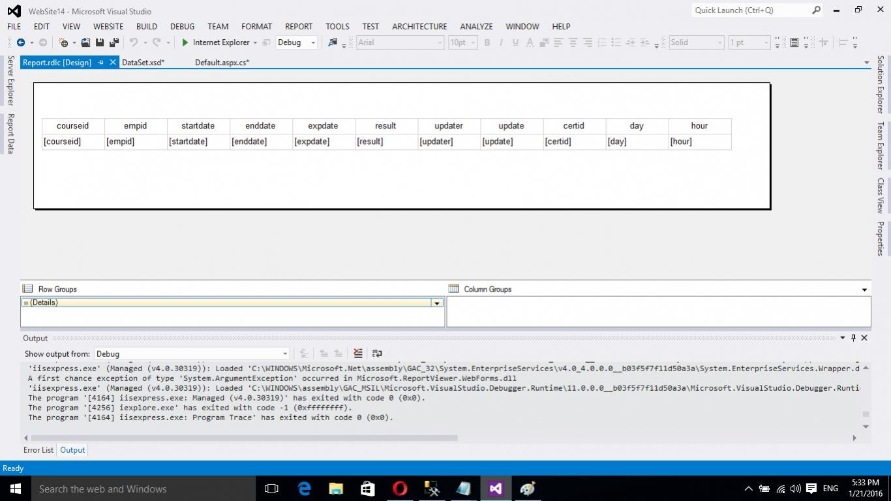Toggle pin on Report.rdlc tab

click(100, 63)
